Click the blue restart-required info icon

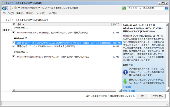coord(125,72)
